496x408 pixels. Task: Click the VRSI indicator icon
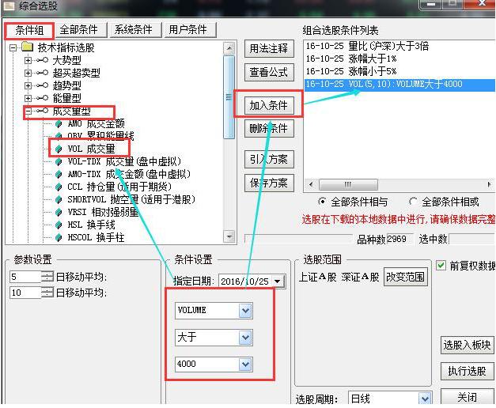click(x=59, y=212)
